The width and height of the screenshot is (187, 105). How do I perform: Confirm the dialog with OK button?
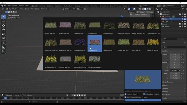pos(143,100)
